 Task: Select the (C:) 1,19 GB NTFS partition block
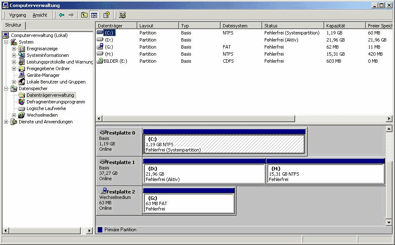pyautogui.click(x=224, y=144)
